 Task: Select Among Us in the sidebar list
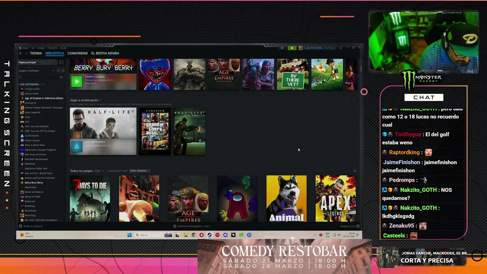[30, 103]
